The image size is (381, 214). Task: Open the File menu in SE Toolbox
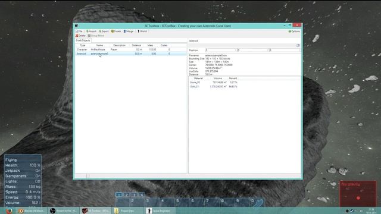(x=79, y=32)
